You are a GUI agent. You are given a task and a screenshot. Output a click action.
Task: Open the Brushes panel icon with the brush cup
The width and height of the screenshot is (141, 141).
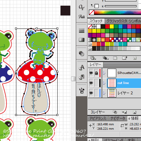pyautogui.click(x=81, y=91)
